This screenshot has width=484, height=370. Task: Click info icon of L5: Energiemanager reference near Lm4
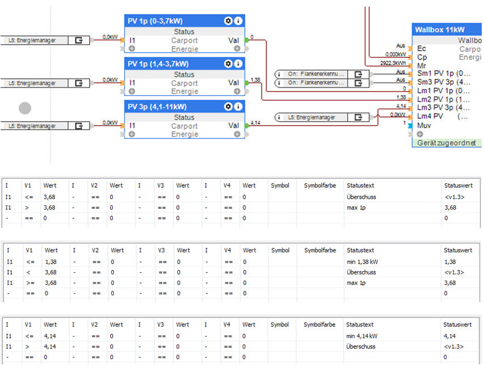(279, 117)
